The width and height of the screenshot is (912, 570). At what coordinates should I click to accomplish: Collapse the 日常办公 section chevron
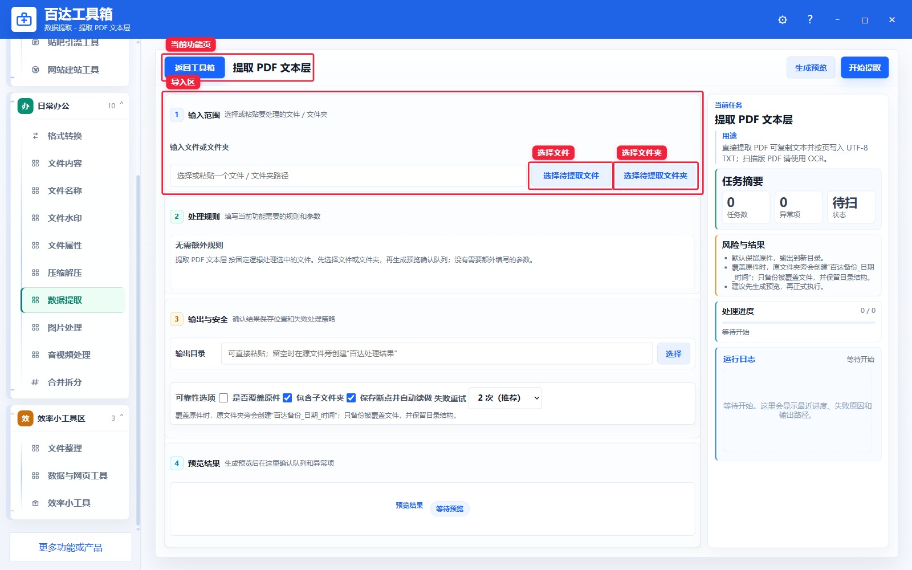(121, 104)
